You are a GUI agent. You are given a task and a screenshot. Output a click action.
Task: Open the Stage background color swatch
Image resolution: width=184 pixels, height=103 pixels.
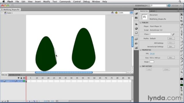[152, 62]
